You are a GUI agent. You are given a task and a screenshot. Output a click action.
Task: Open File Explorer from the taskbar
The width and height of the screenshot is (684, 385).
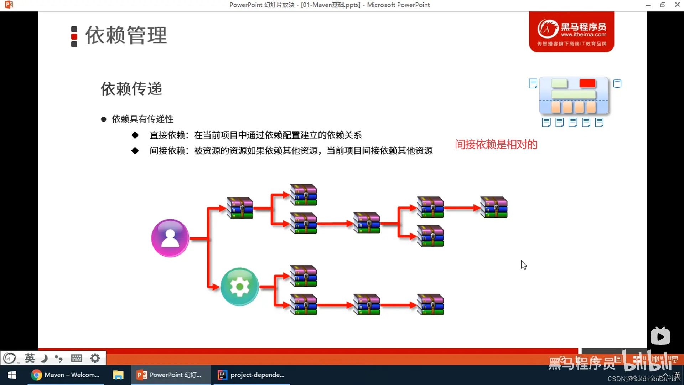tap(118, 375)
